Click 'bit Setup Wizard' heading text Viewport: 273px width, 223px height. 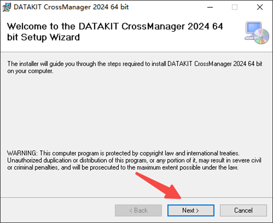tap(44, 37)
